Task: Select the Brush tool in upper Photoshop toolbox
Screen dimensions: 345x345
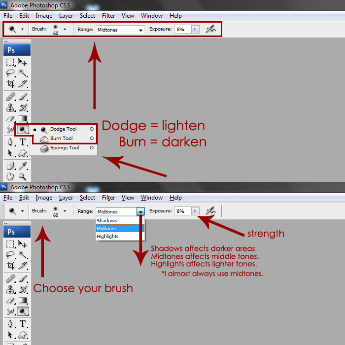Action: coord(23,97)
